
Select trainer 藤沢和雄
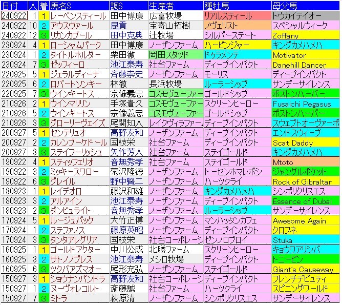click(x=126, y=191)
